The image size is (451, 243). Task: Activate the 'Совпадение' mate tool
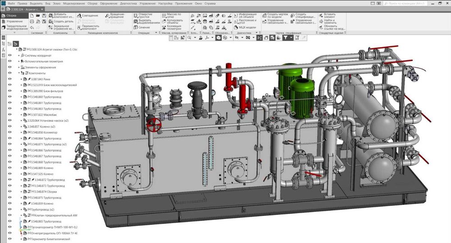(78, 15)
